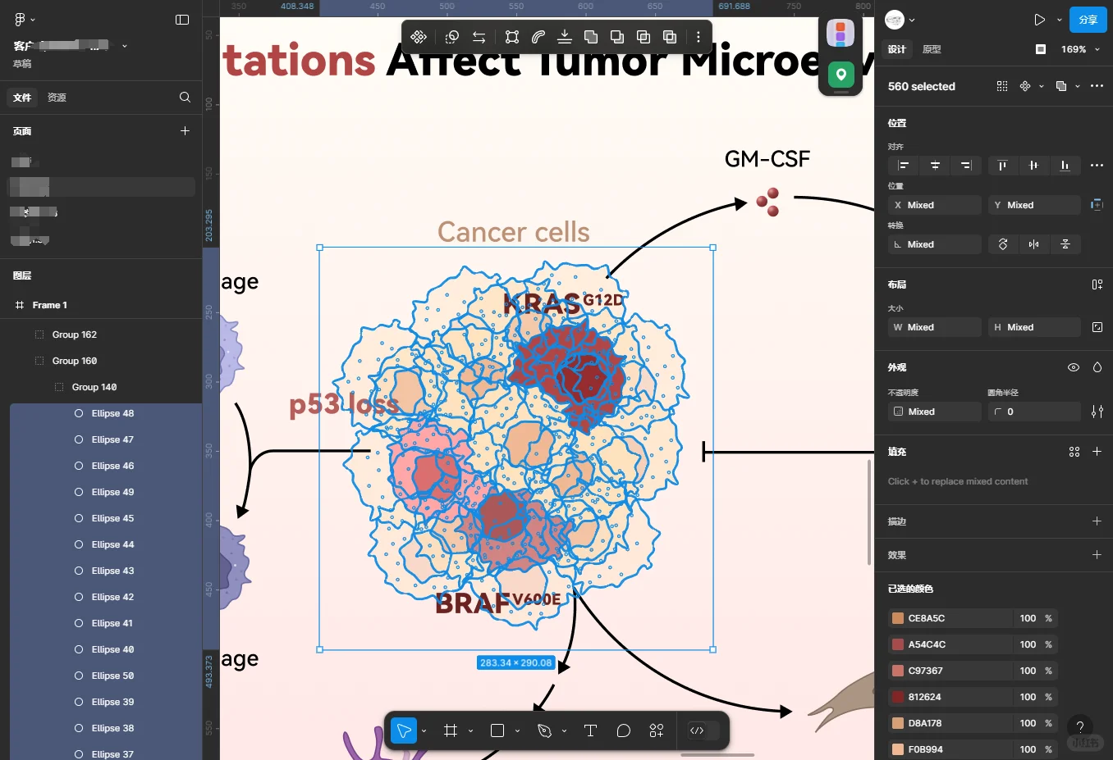This screenshot has width=1113, height=760.
Task: Align selection to the top
Action: [1002, 166]
